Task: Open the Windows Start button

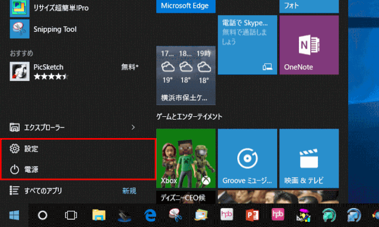Action: (14, 215)
